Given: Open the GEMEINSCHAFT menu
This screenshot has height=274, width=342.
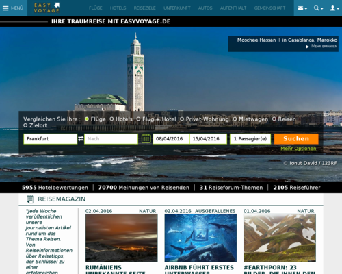Looking at the screenshot, I should tap(269, 8).
